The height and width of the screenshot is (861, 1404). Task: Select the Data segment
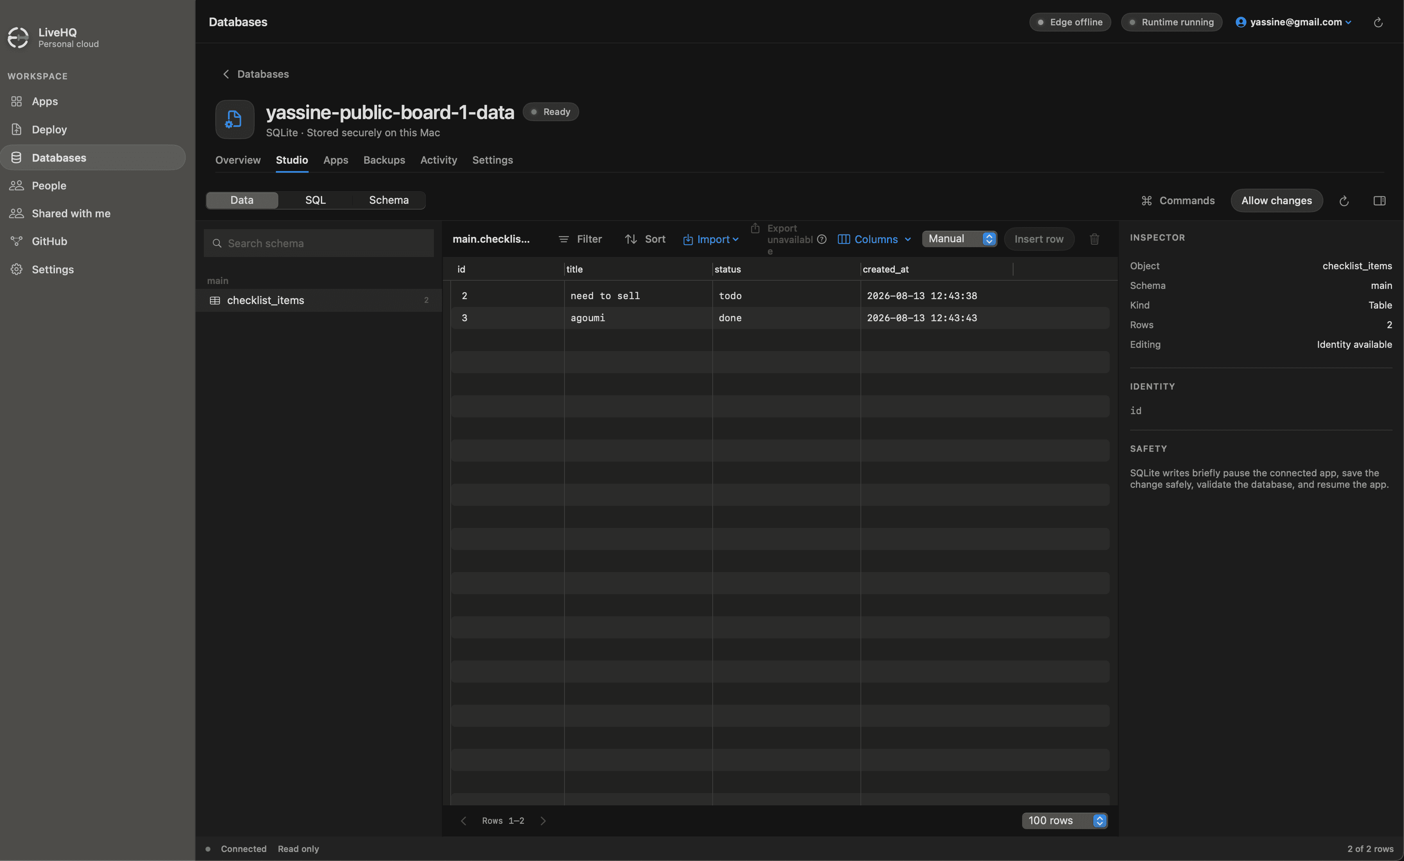point(242,200)
